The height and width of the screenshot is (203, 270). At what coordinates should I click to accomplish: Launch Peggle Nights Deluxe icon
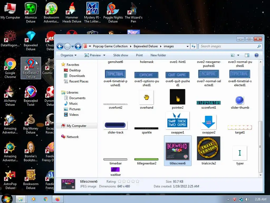[113, 12]
